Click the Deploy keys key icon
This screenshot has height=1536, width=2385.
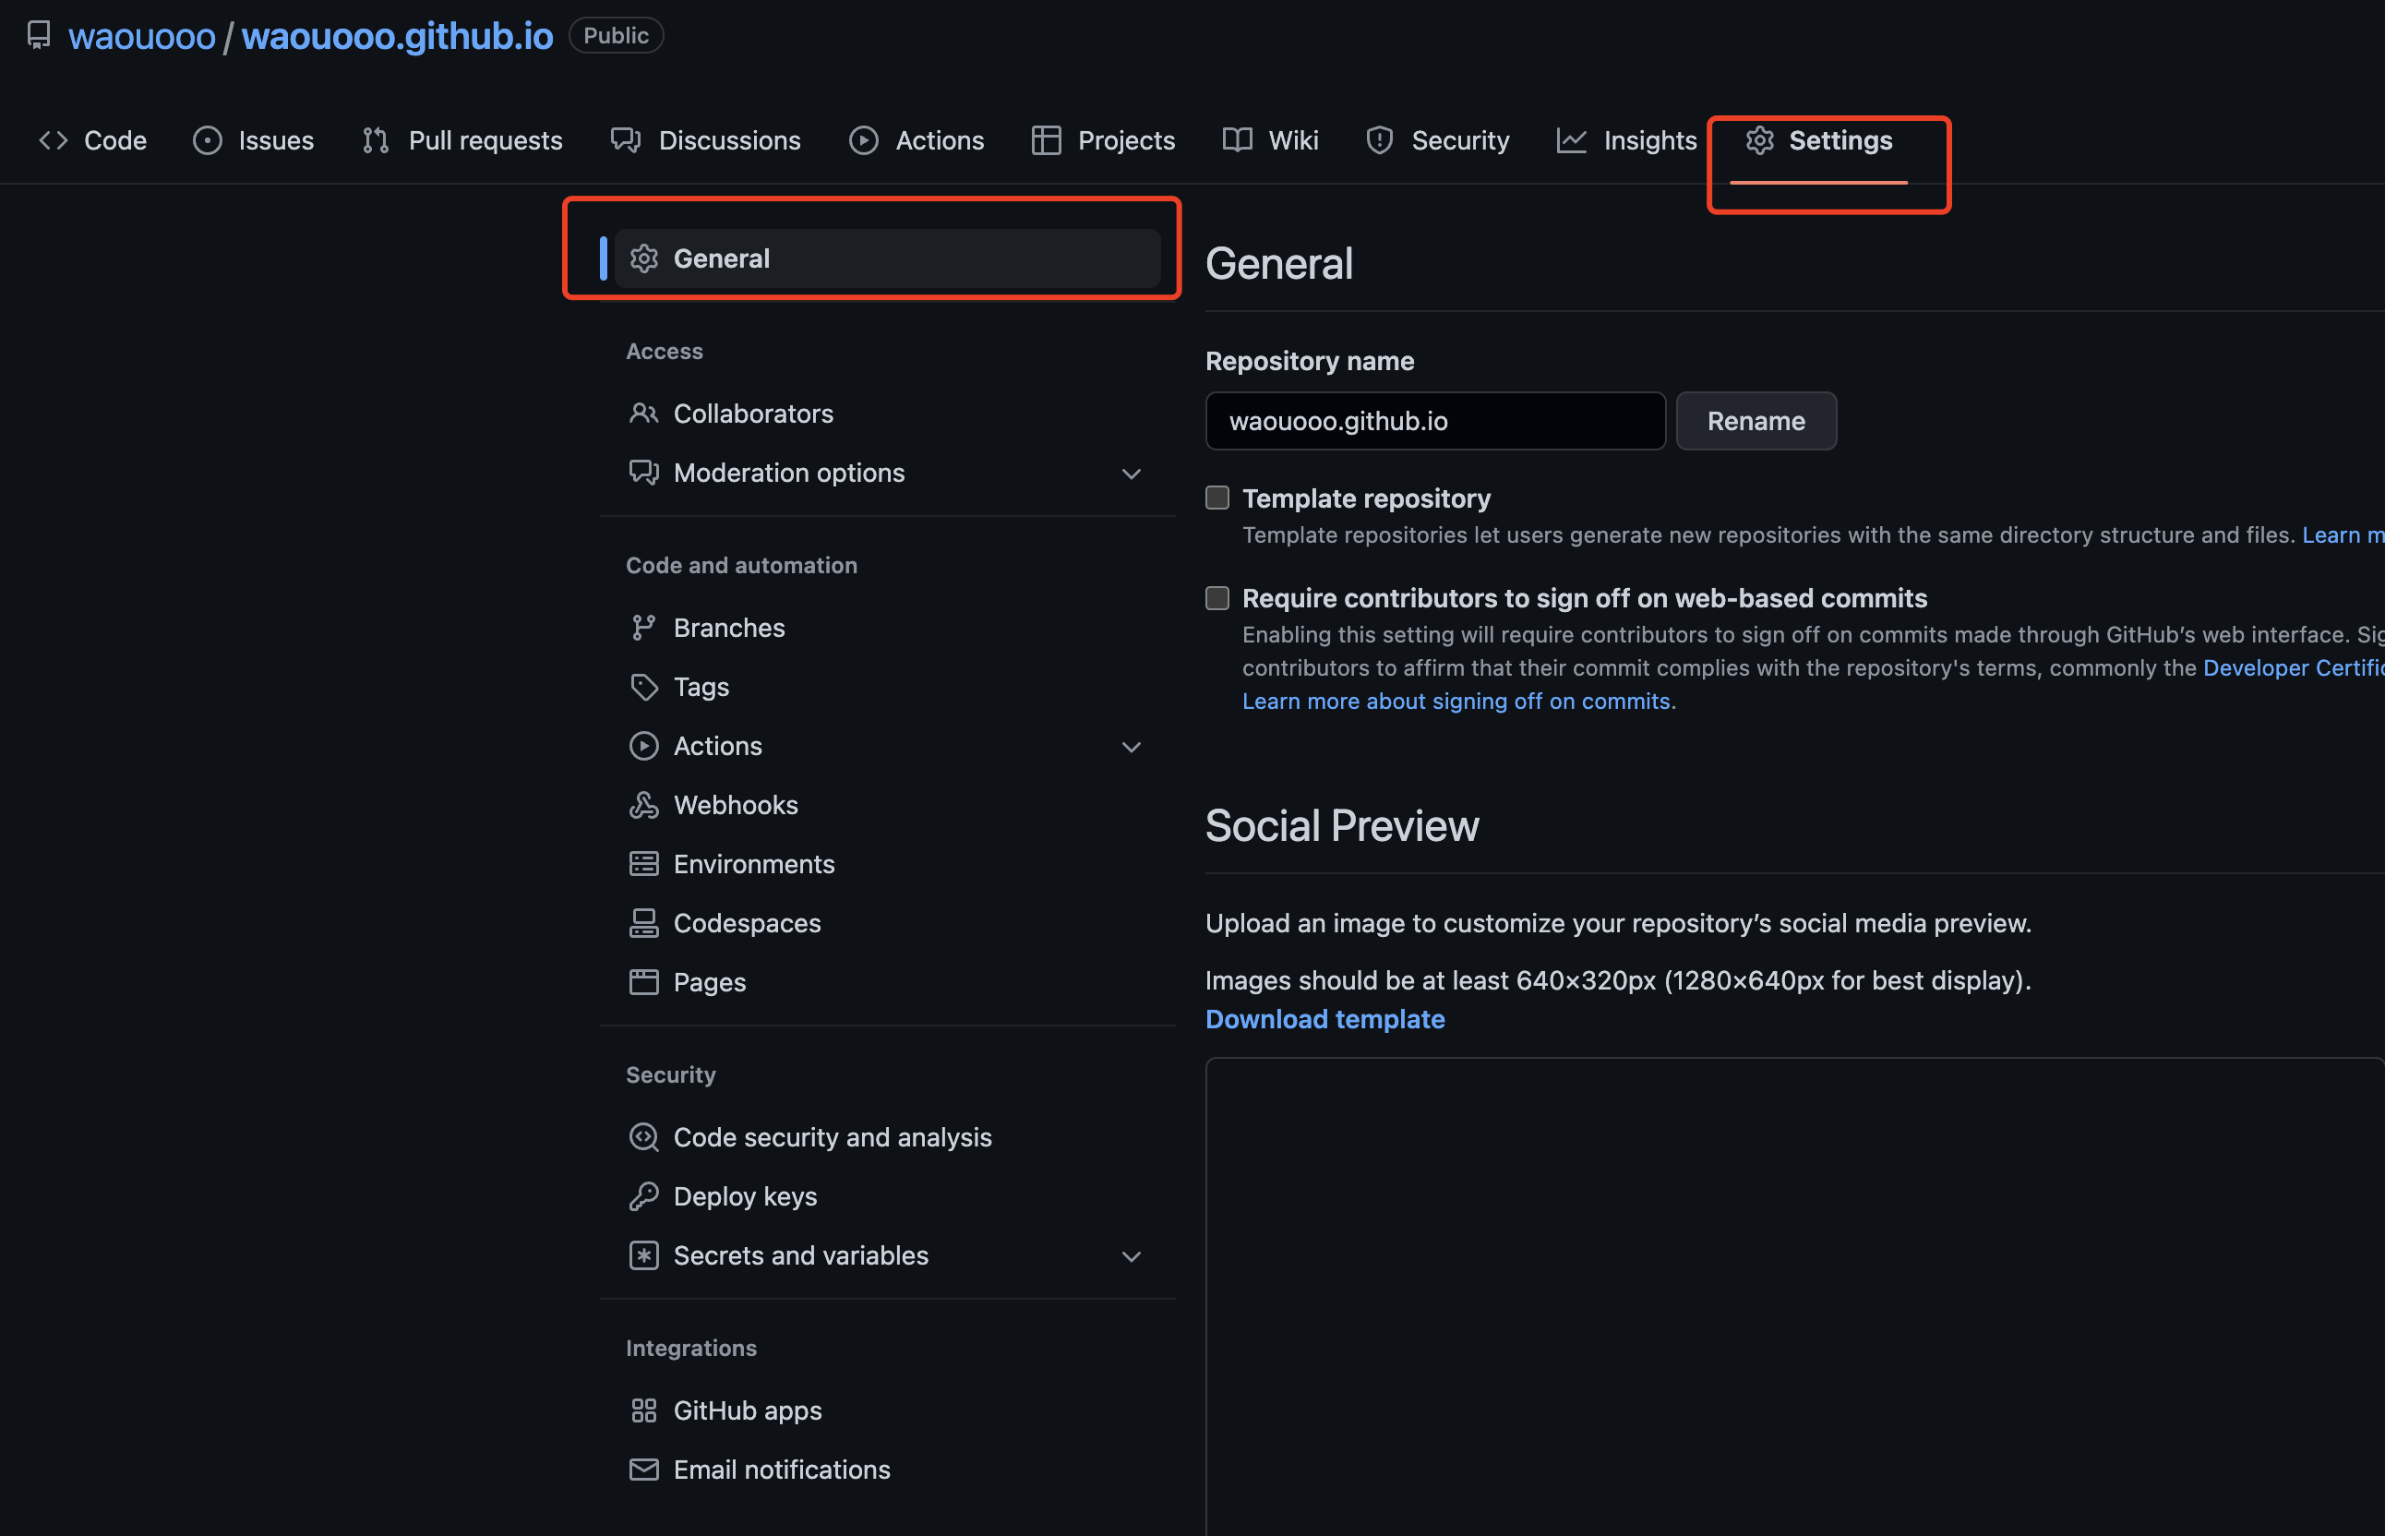[643, 1196]
